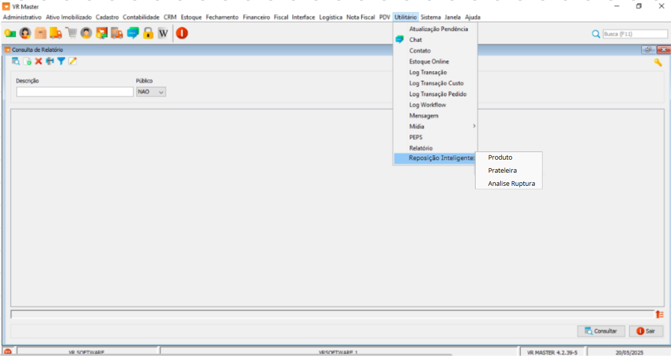Click the pencil edit icon
The height and width of the screenshot is (357, 671).
tap(73, 61)
